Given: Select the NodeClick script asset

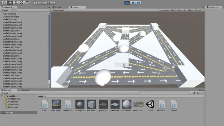Looking at the screenshot, I should [x=68, y=106].
